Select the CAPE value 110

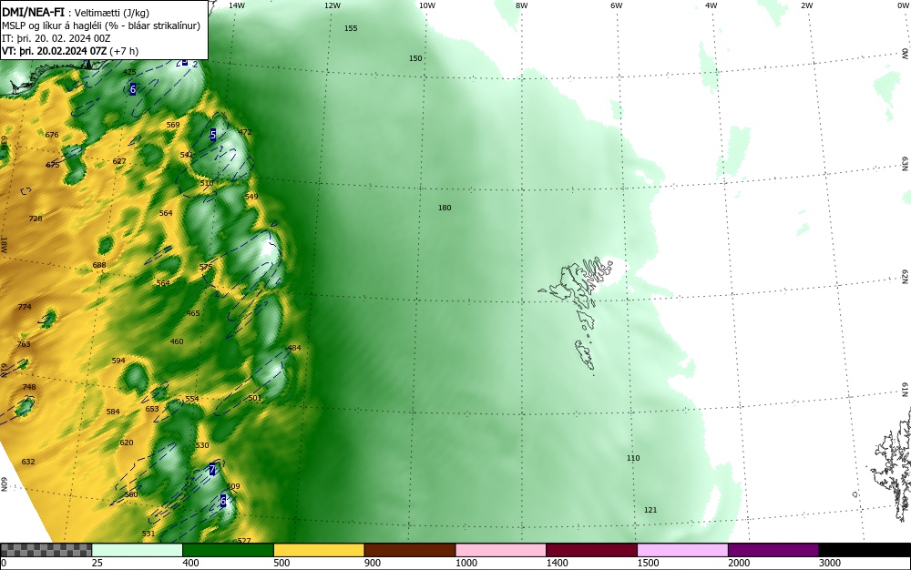coord(633,458)
